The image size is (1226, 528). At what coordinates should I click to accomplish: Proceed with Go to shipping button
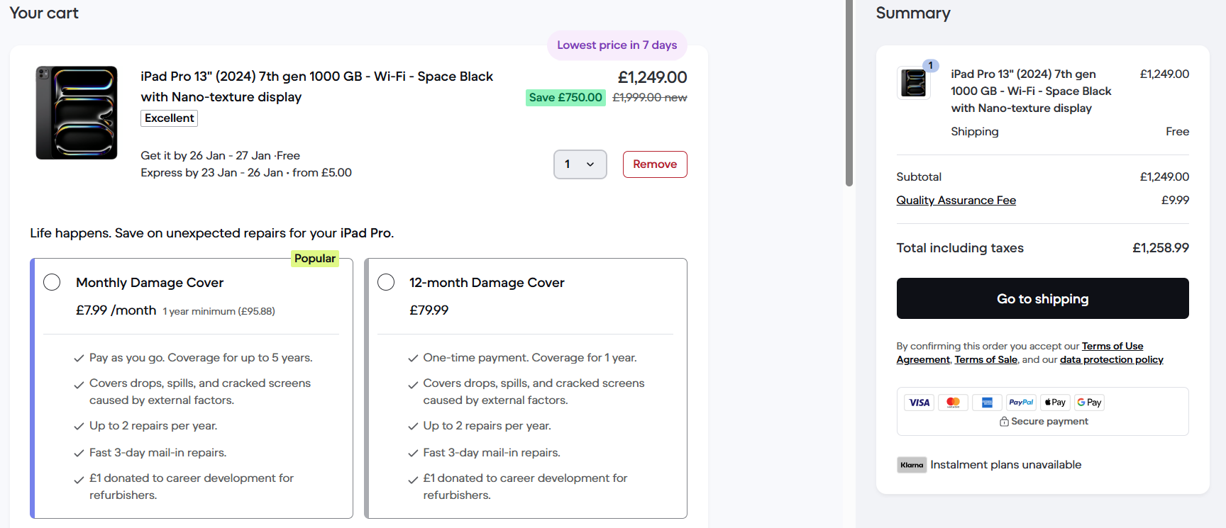pos(1042,298)
